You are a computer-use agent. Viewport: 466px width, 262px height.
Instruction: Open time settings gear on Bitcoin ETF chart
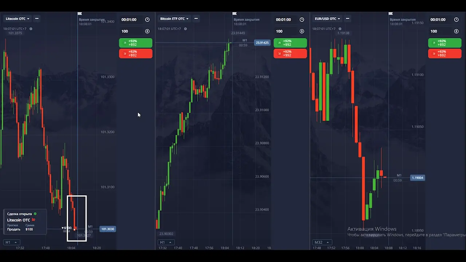[x=186, y=29]
